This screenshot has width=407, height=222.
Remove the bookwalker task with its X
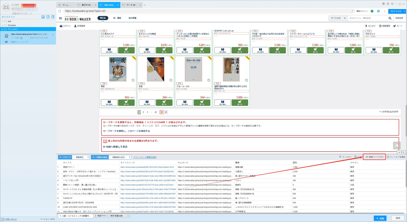coord(52,34)
